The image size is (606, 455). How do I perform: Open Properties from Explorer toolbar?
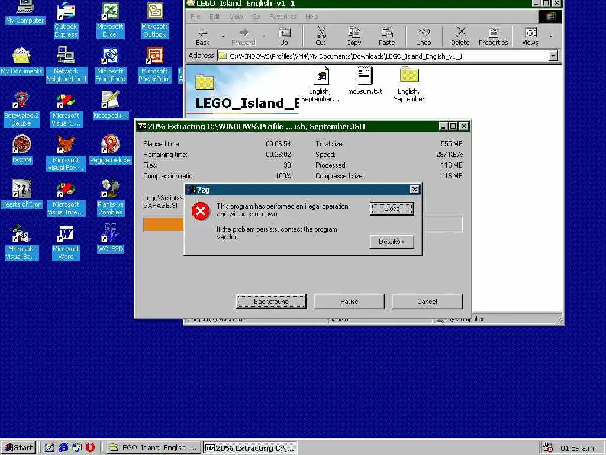[493, 36]
